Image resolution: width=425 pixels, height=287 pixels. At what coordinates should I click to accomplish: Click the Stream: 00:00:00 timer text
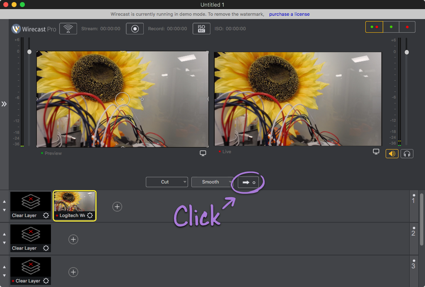click(x=101, y=29)
